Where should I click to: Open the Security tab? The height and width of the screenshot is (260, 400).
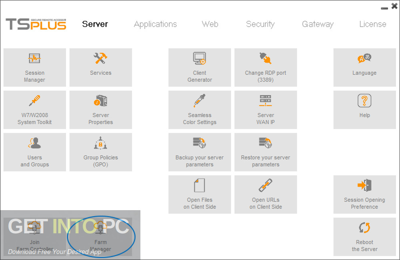point(260,24)
